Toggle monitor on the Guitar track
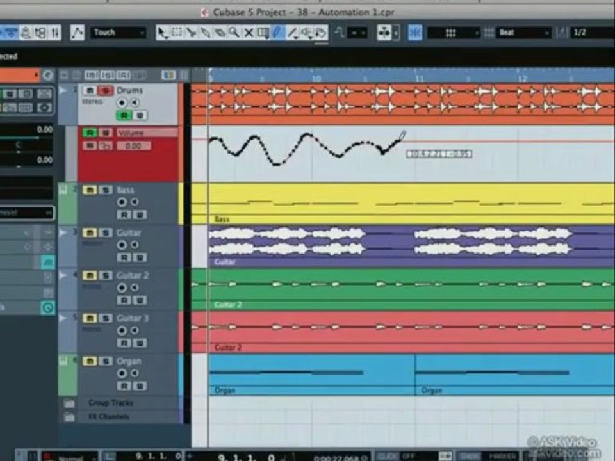Viewport: 615px width, 461px height. pos(135,245)
